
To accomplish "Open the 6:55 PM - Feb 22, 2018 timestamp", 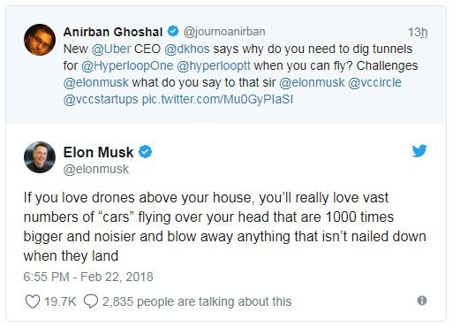I will pyautogui.click(x=88, y=277).
